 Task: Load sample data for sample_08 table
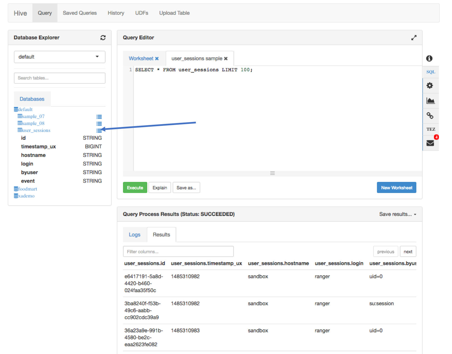tap(99, 123)
